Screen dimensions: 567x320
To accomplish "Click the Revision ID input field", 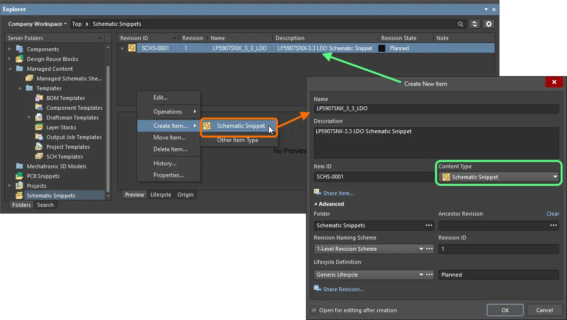I will pos(499,249).
